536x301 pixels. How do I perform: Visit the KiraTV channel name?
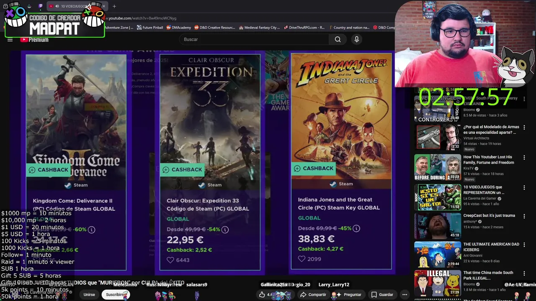tap(469, 168)
